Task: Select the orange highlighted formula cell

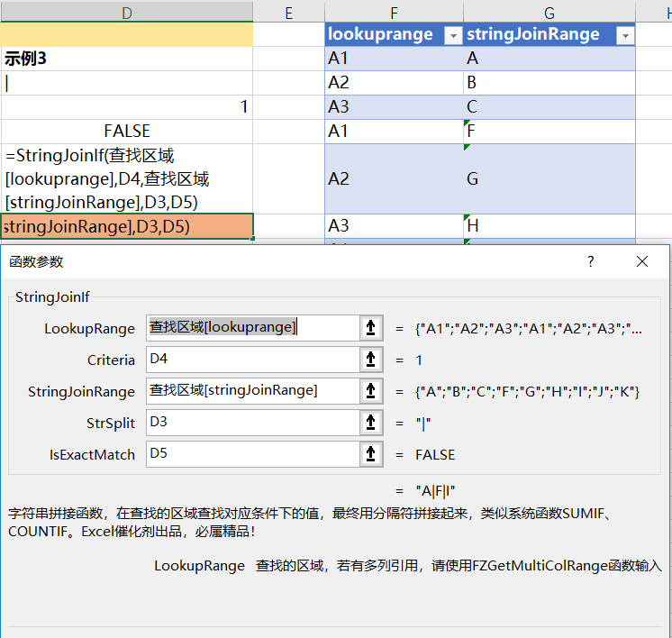Action: point(127,226)
